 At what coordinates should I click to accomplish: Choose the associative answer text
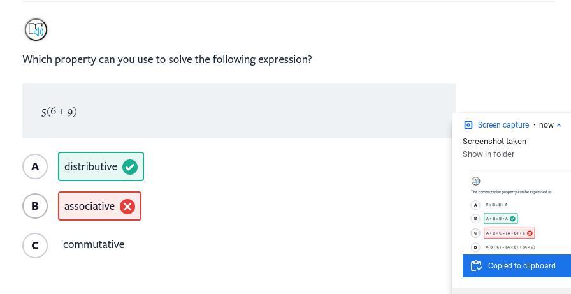(x=89, y=207)
